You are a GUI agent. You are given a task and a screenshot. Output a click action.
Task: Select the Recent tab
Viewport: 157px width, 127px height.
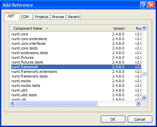point(74,17)
